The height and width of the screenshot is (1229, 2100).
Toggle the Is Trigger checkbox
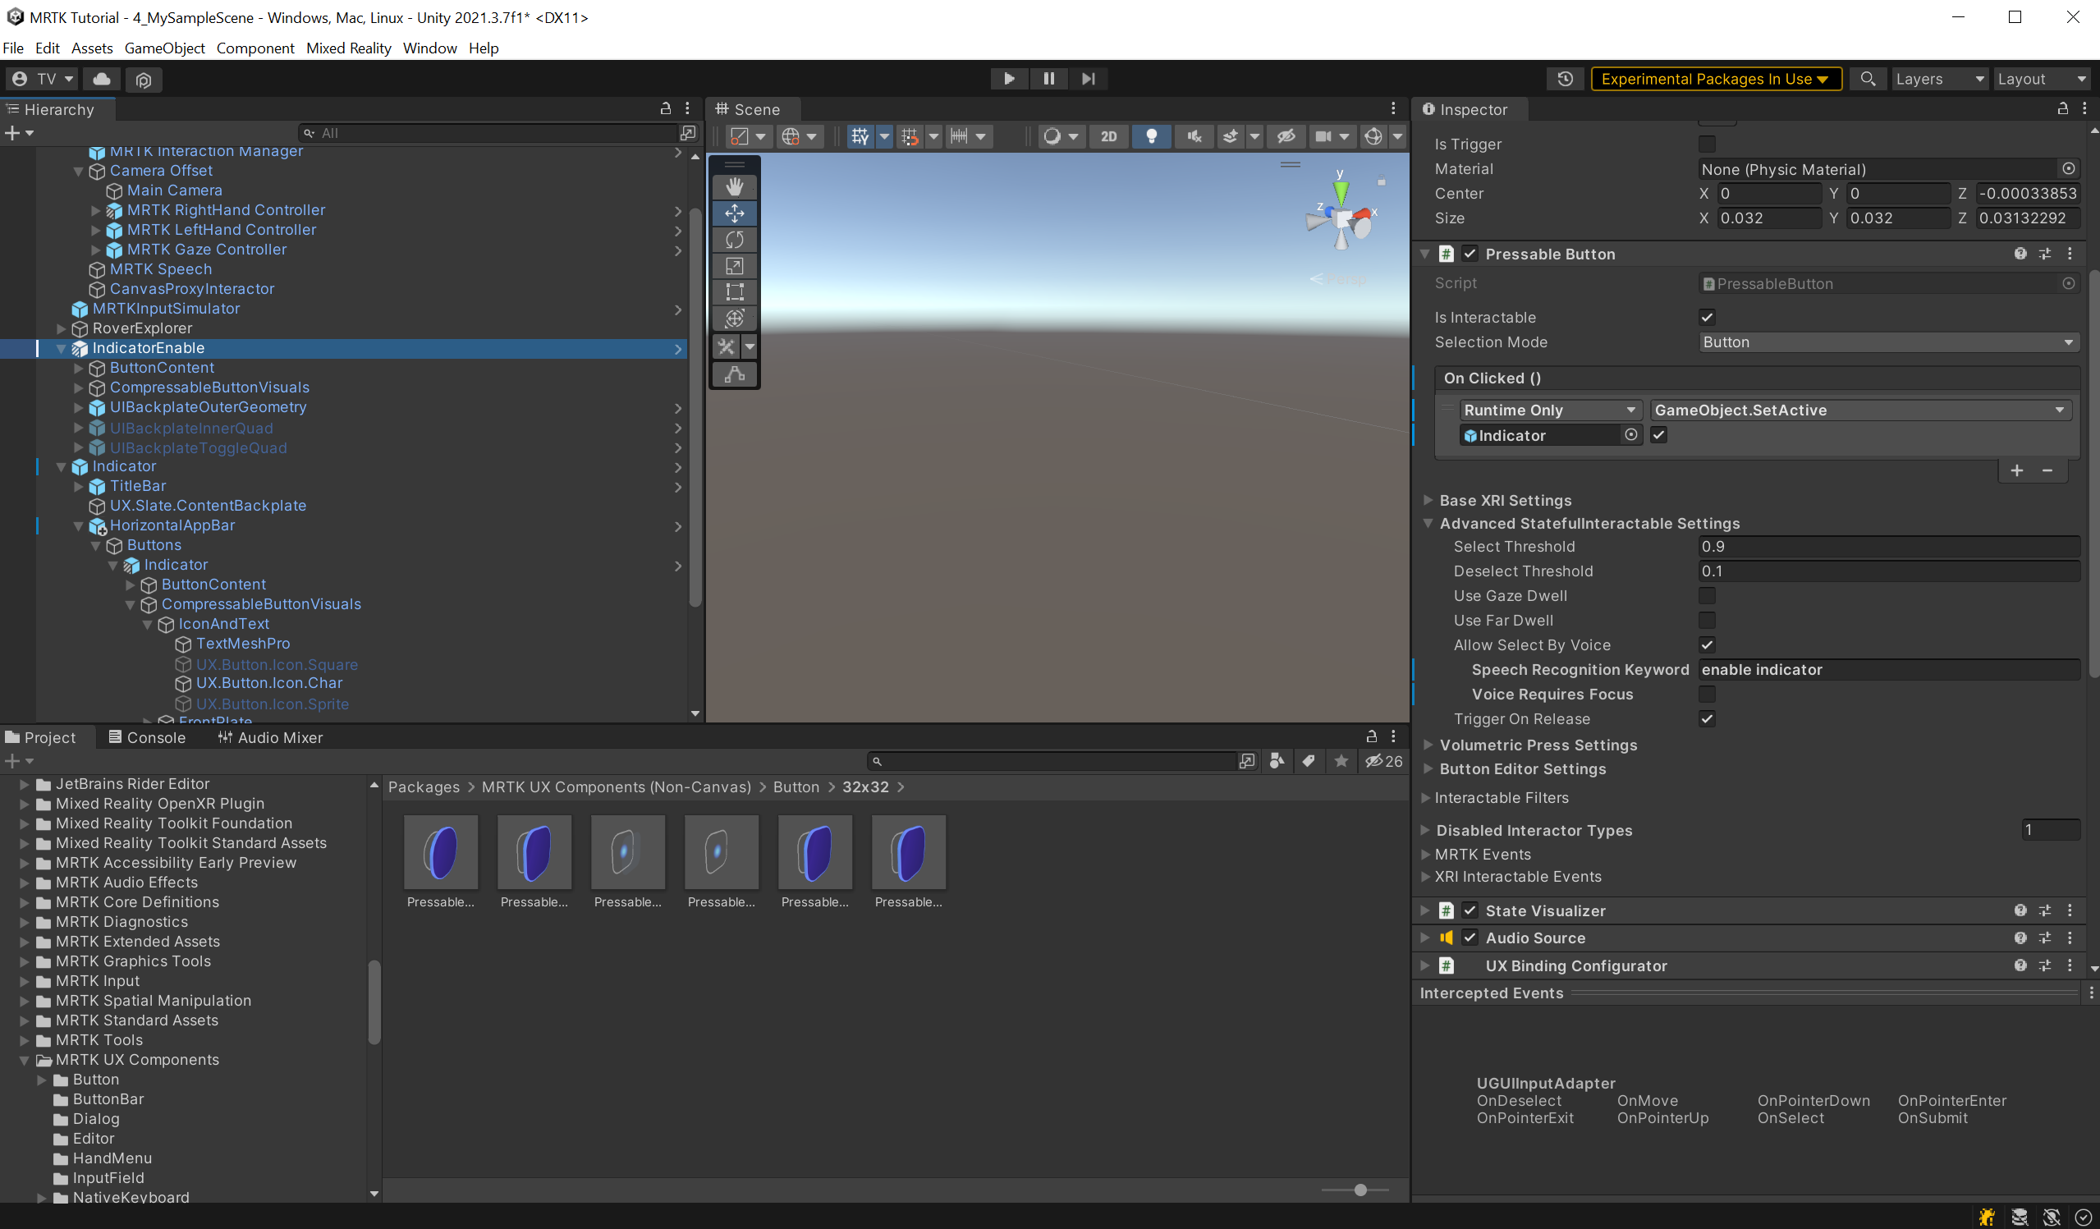[x=1707, y=144]
